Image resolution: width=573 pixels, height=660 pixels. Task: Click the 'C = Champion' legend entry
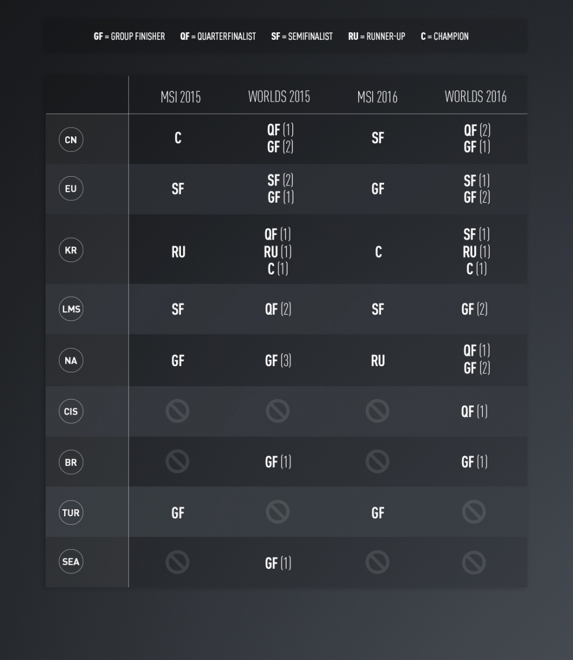pos(444,36)
